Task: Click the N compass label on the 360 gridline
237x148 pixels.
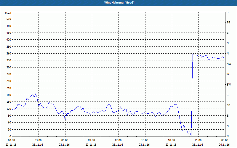Action: (228, 54)
